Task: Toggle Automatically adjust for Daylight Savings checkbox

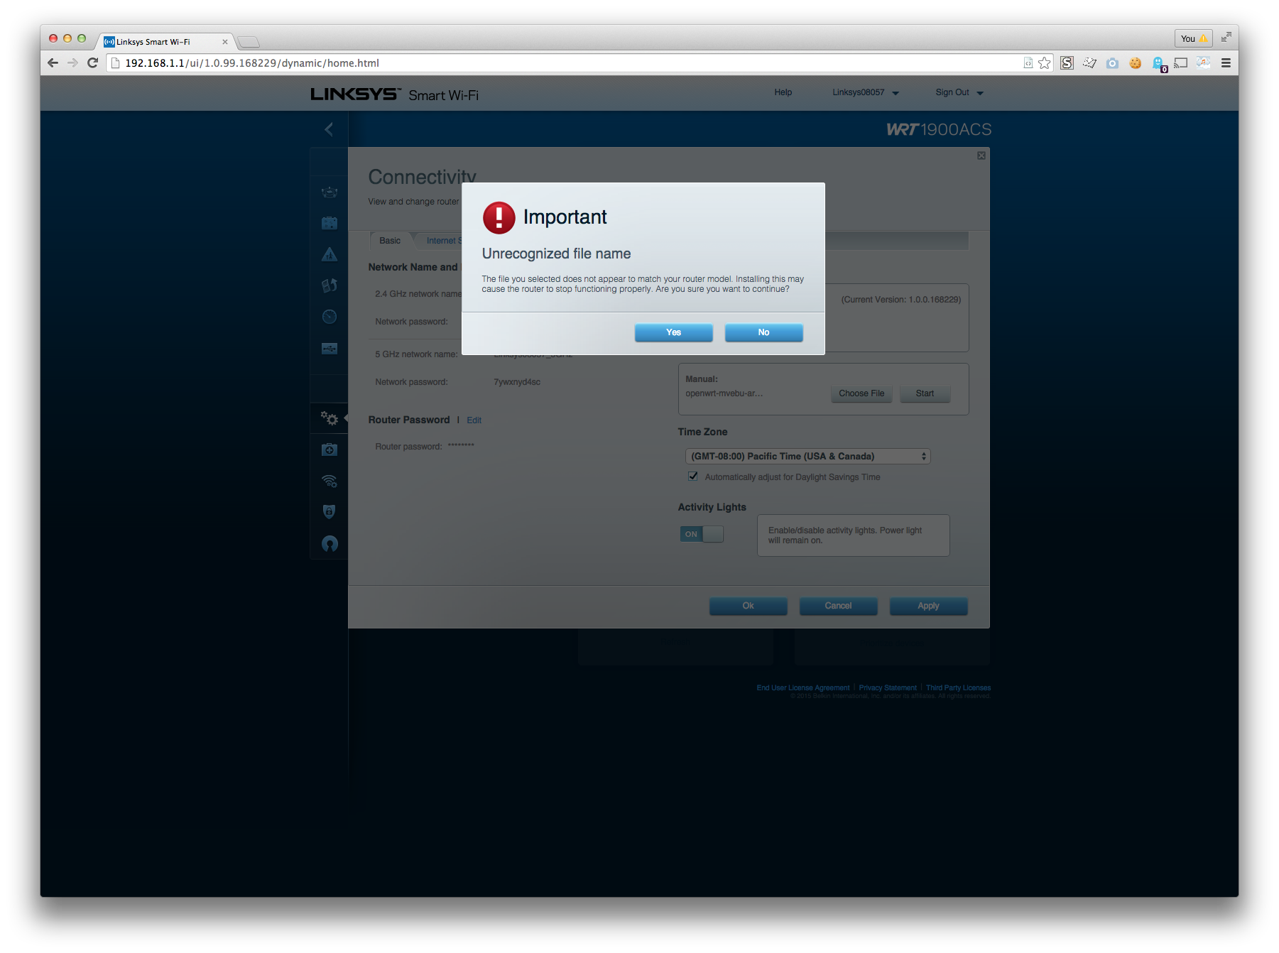Action: (x=693, y=476)
